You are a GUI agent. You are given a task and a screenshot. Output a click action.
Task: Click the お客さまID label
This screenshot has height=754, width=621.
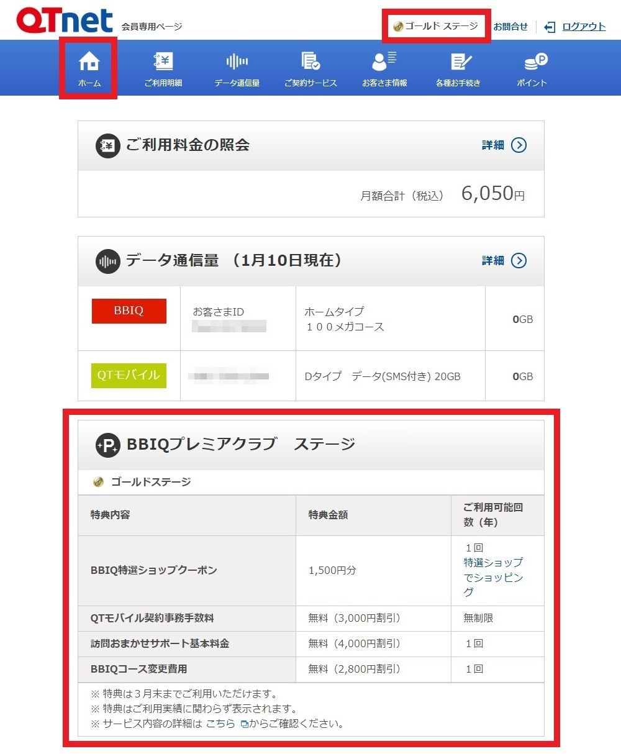point(219,312)
